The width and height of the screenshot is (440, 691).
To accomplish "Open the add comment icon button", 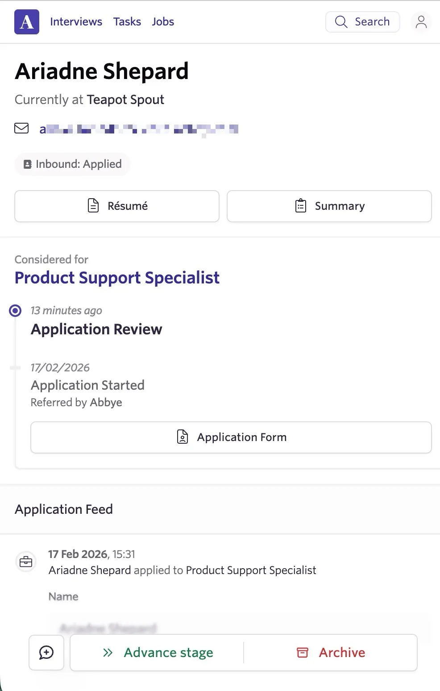I will tap(46, 653).
